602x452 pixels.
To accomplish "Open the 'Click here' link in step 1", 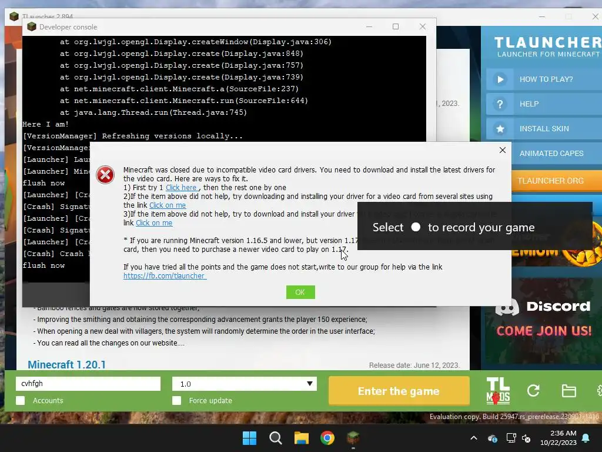I will [181, 188].
